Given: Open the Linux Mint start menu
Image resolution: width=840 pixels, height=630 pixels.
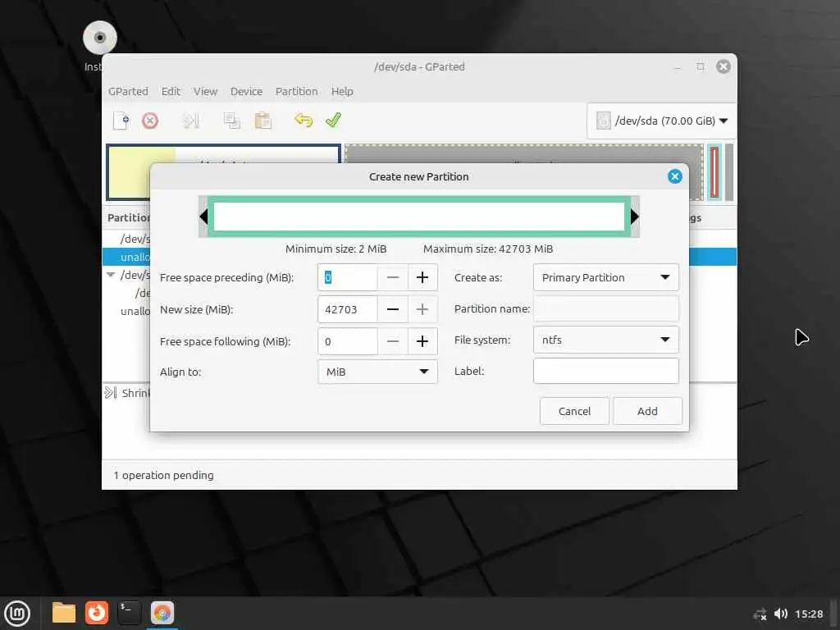Looking at the screenshot, I should (x=17, y=613).
